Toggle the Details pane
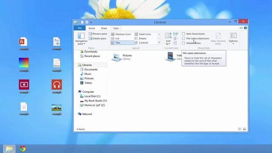The height and width of the screenshot is (153, 272). pyautogui.click(x=97, y=39)
